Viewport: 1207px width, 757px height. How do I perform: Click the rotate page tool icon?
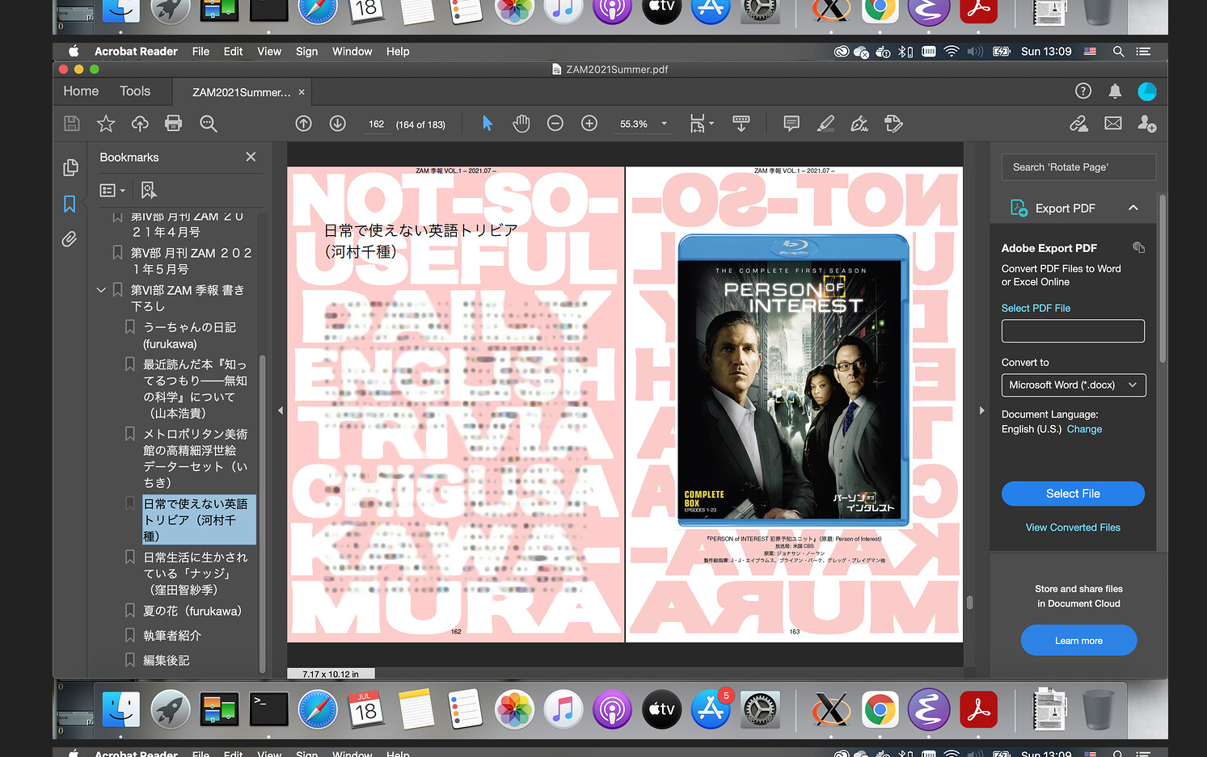coord(893,124)
